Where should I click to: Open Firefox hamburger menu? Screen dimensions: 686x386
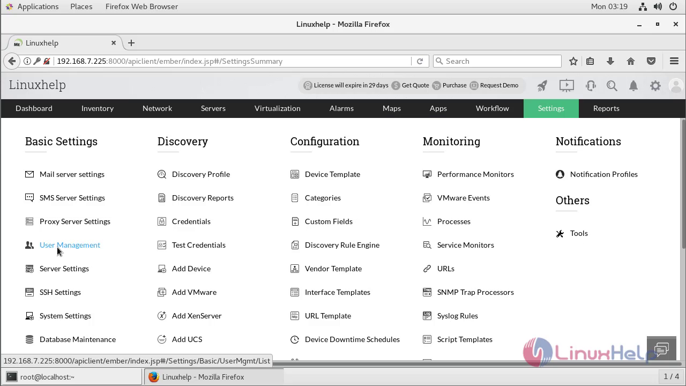tap(674, 61)
